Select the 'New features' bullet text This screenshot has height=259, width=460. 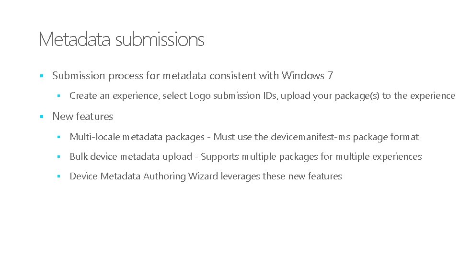point(82,117)
